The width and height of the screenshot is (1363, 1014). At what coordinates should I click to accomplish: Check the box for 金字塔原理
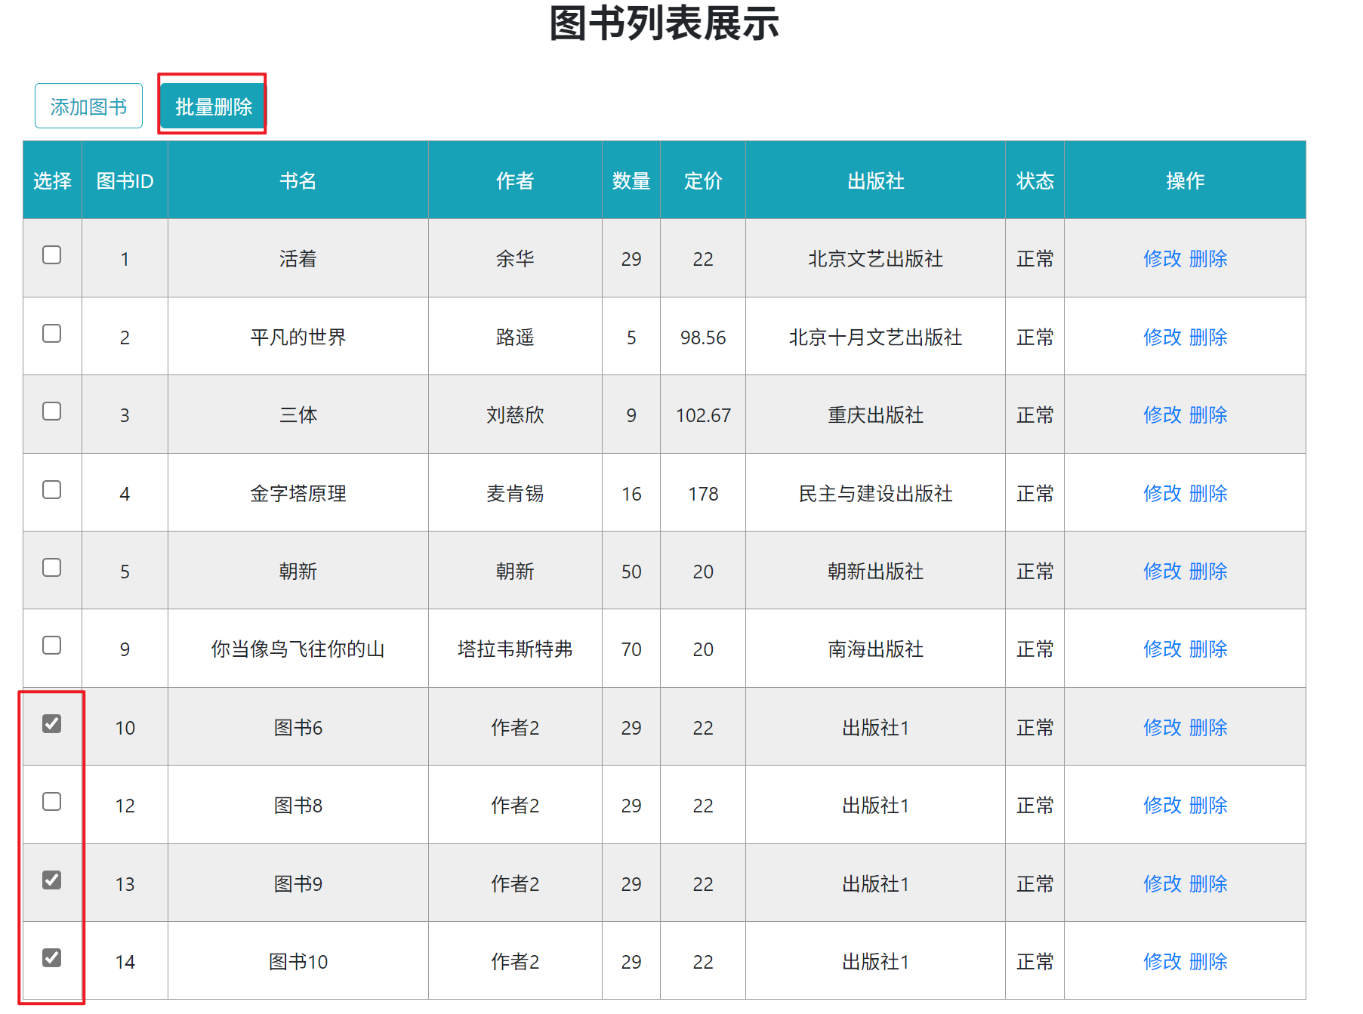point(51,489)
